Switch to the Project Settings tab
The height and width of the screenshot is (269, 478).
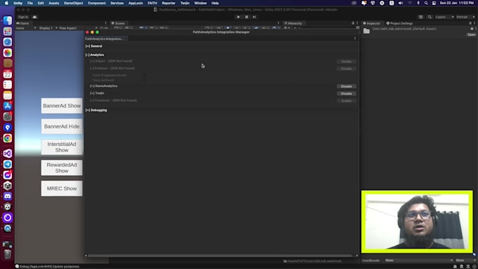(399, 23)
